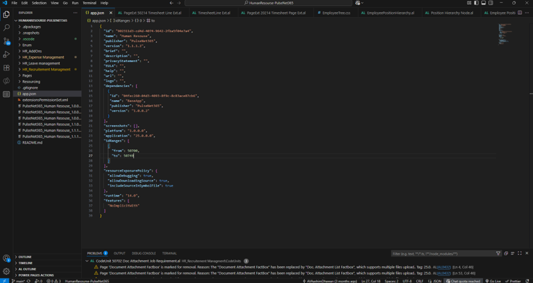Open the Help menu

[104, 3]
